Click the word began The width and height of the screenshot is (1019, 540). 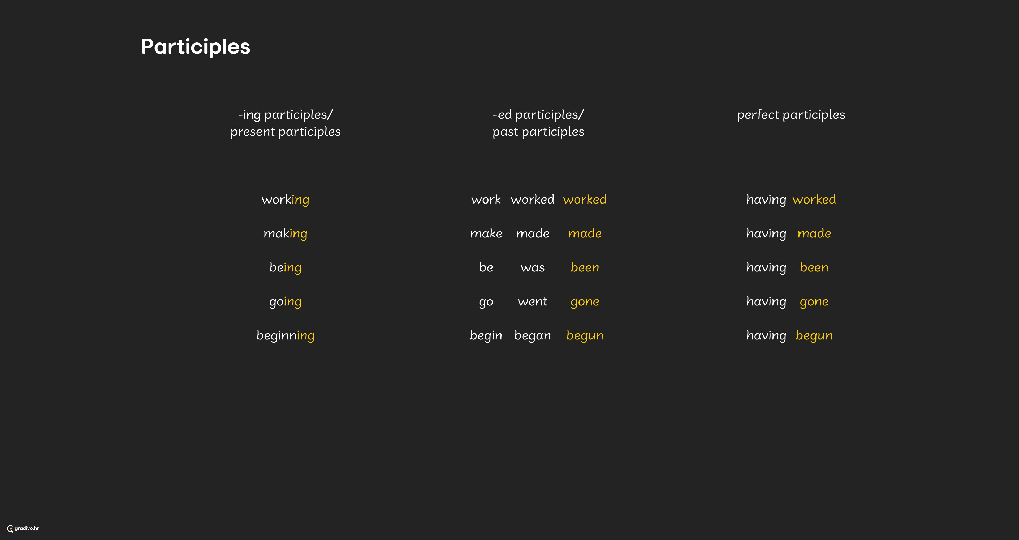coord(533,336)
